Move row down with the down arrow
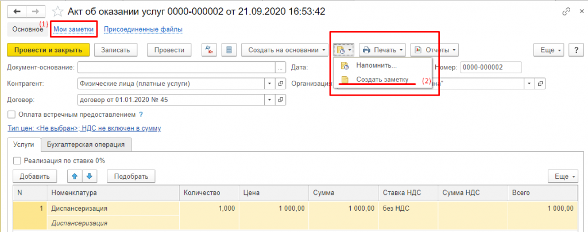Image resolution: width=588 pixels, height=232 pixels. (90, 176)
